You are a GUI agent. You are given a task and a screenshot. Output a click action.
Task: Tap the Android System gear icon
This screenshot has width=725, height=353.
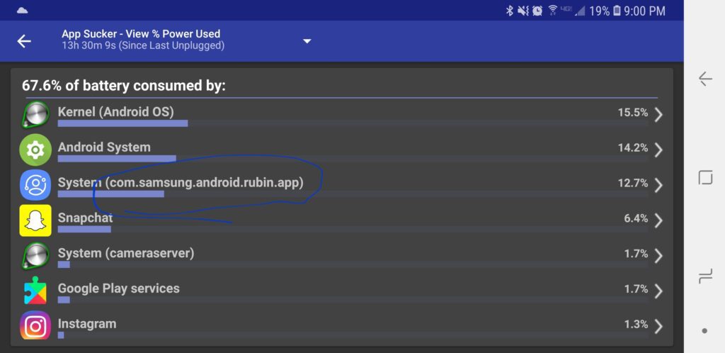(x=35, y=150)
